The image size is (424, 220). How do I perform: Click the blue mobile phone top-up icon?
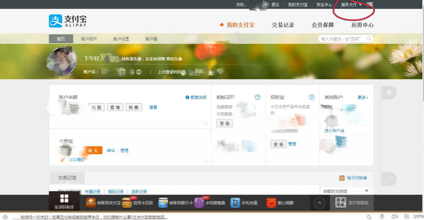coord(235,203)
